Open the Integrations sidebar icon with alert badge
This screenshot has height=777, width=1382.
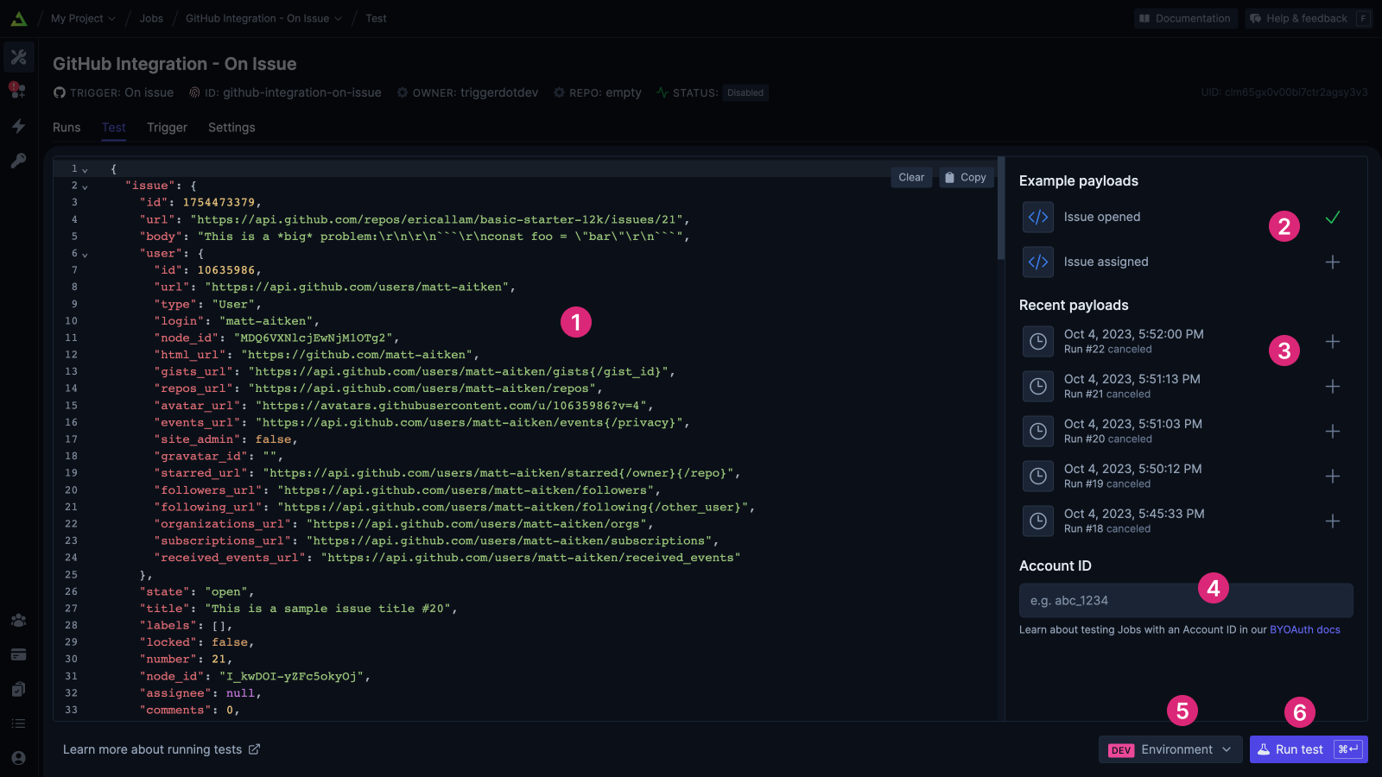18,91
